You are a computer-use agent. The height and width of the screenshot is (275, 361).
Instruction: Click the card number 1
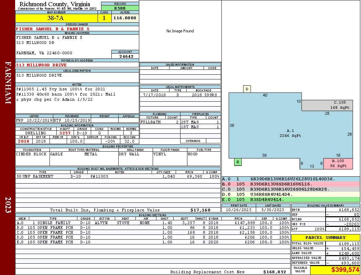104,18
